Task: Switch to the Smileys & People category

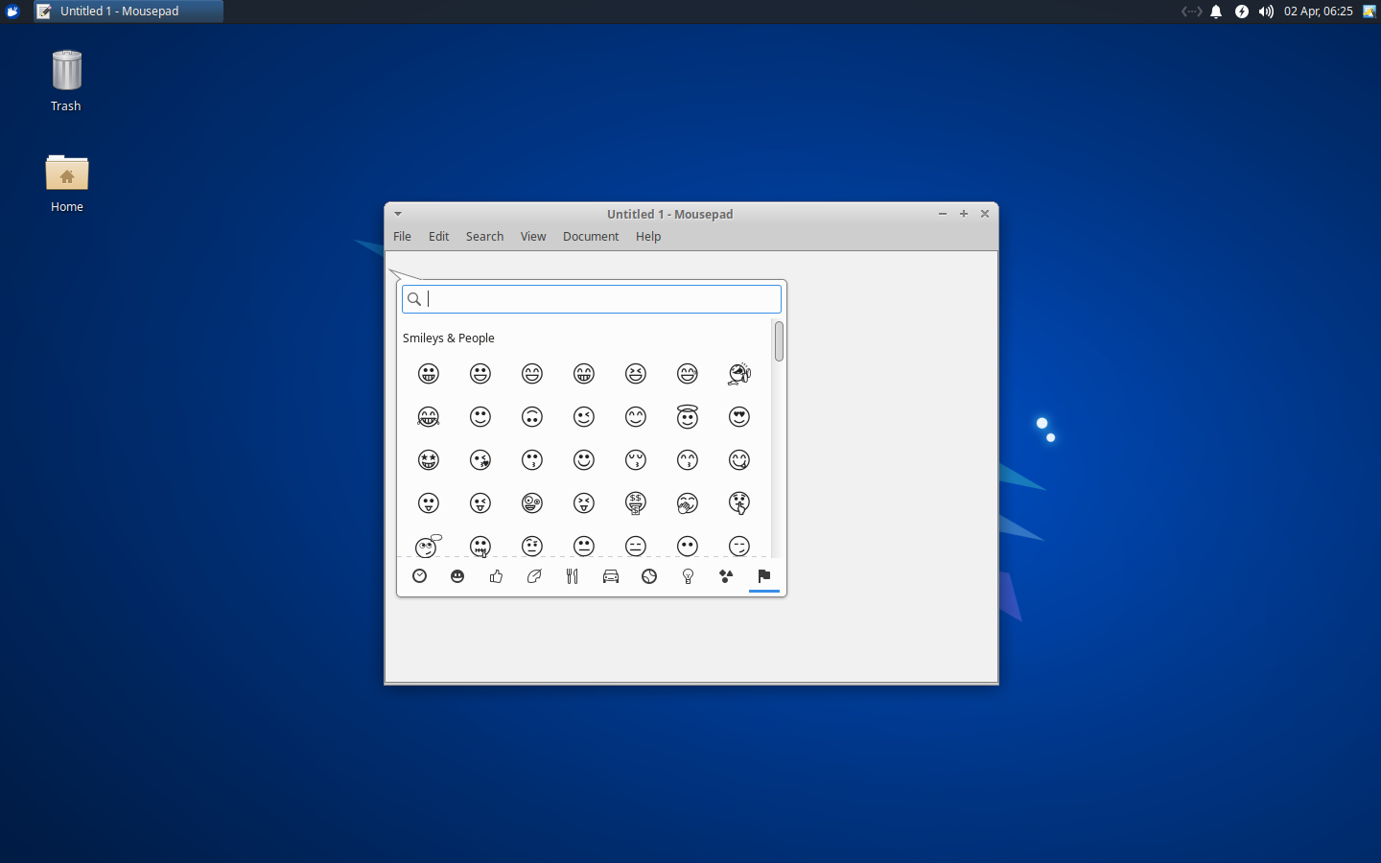Action: 457,576
